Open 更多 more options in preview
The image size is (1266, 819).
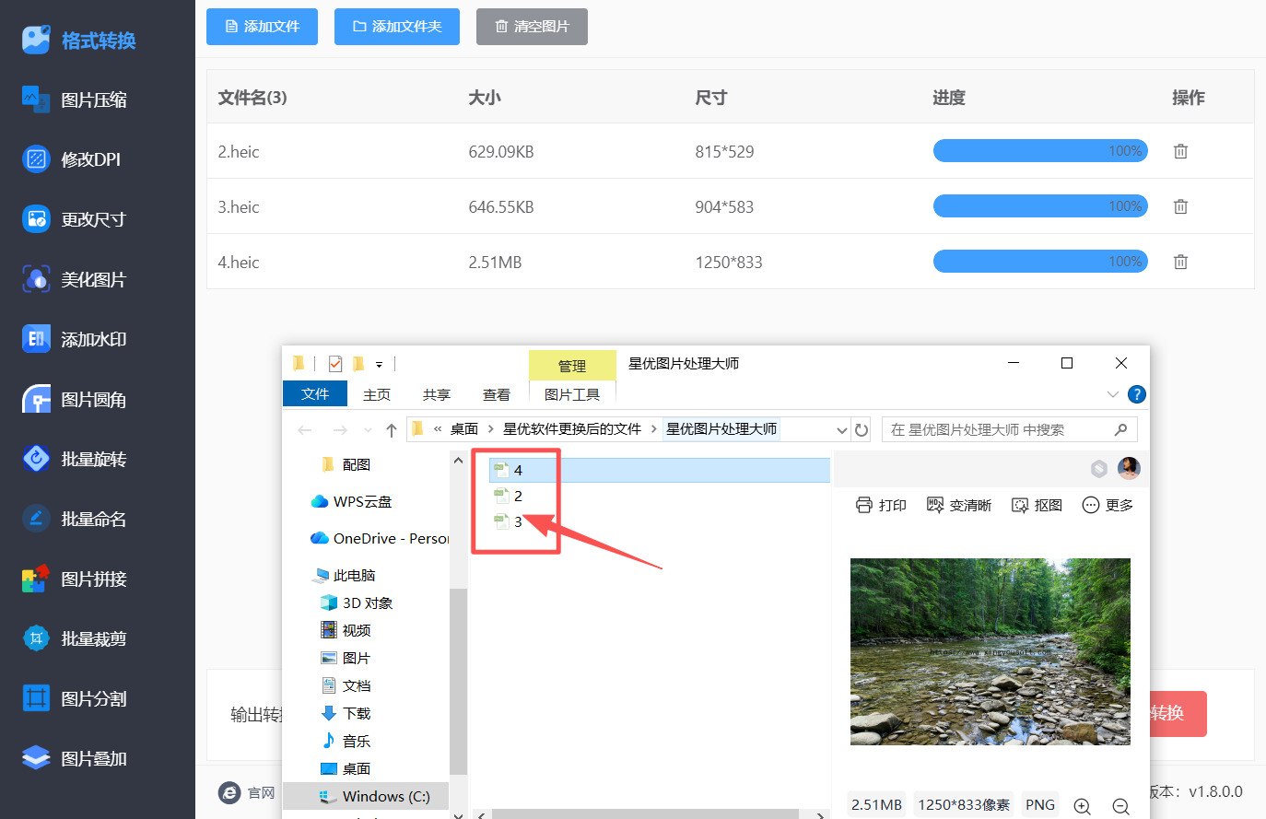[1108, 505]
